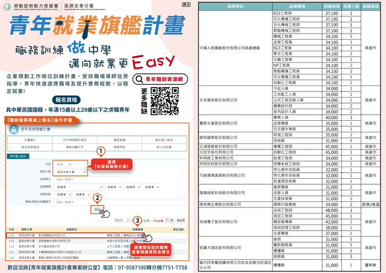The height and width of the screenshot is (273, 386).
Task: Open the 報名結果查詢 menu item
Action: [30, 147]
